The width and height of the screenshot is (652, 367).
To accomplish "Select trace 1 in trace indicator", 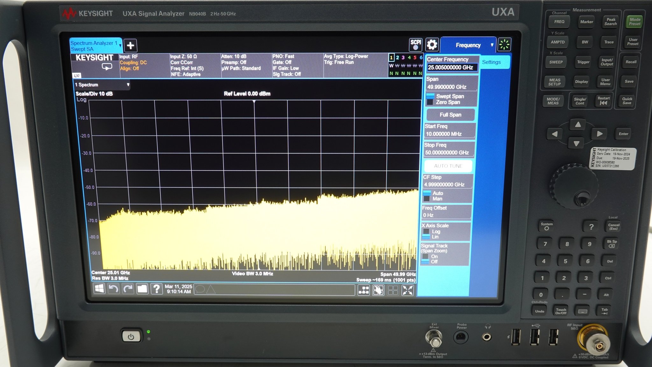I will [391, 58].
